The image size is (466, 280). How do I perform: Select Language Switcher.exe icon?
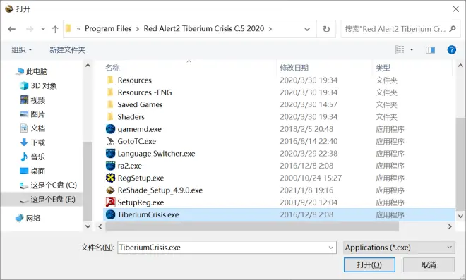pos(111,154)
